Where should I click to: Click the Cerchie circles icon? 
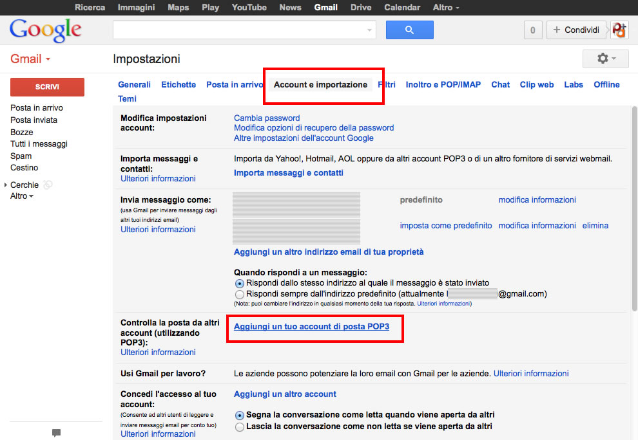tap(48, 185)
